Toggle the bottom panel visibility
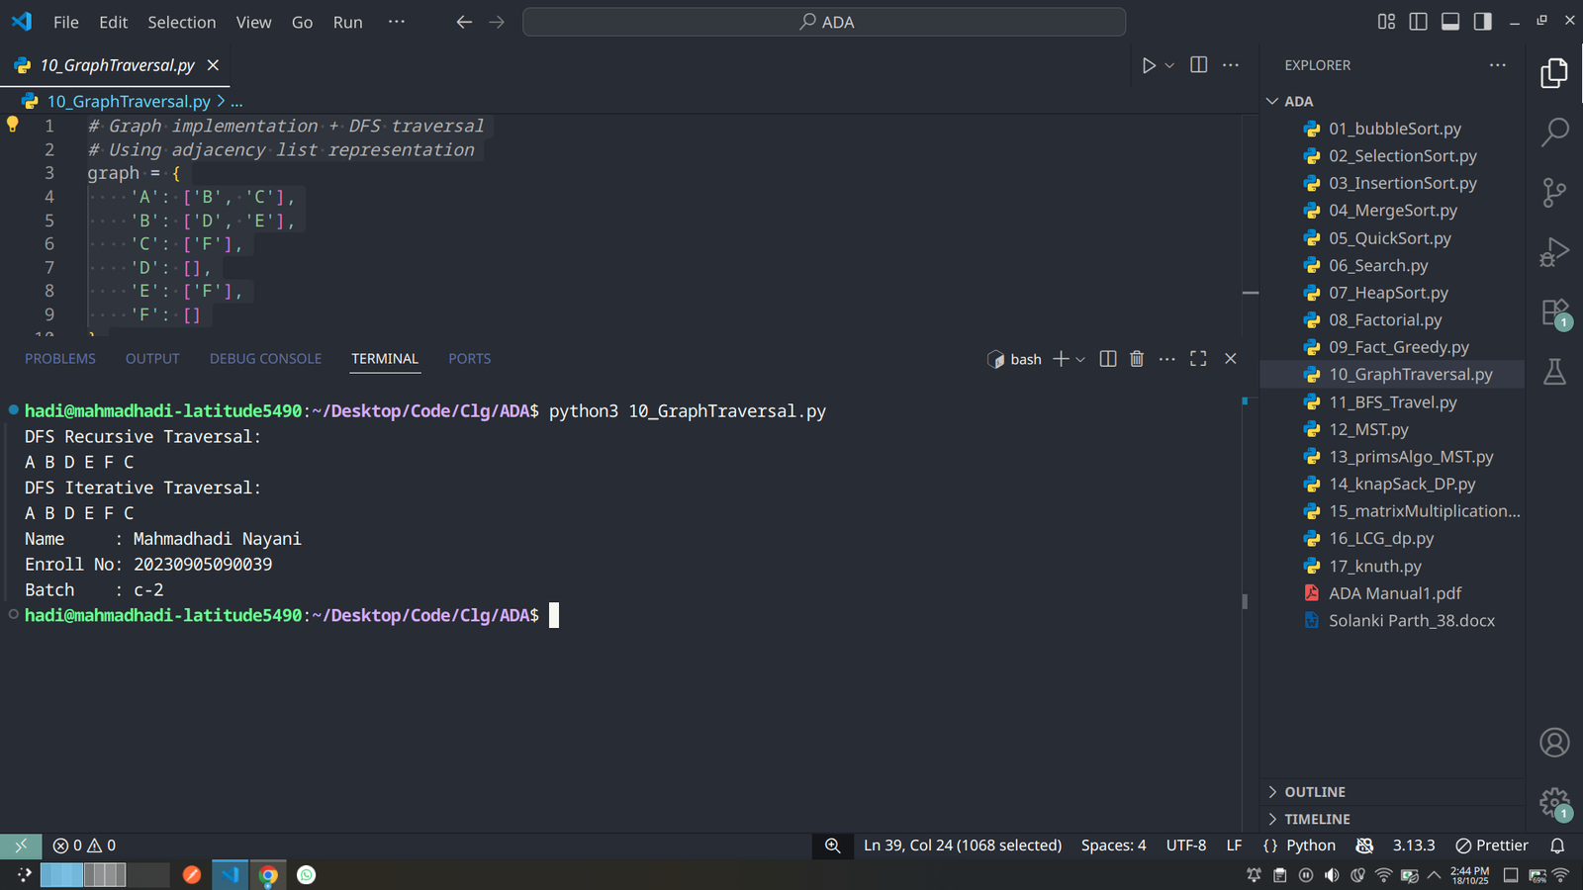The height and width of the screenshot is (890, 1583). tap(1450, 22)
